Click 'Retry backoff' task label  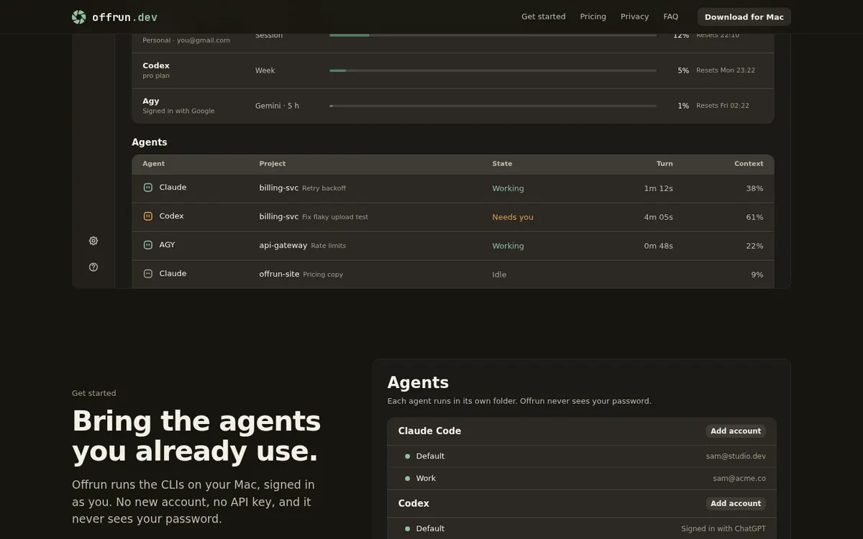click(324, 188)
